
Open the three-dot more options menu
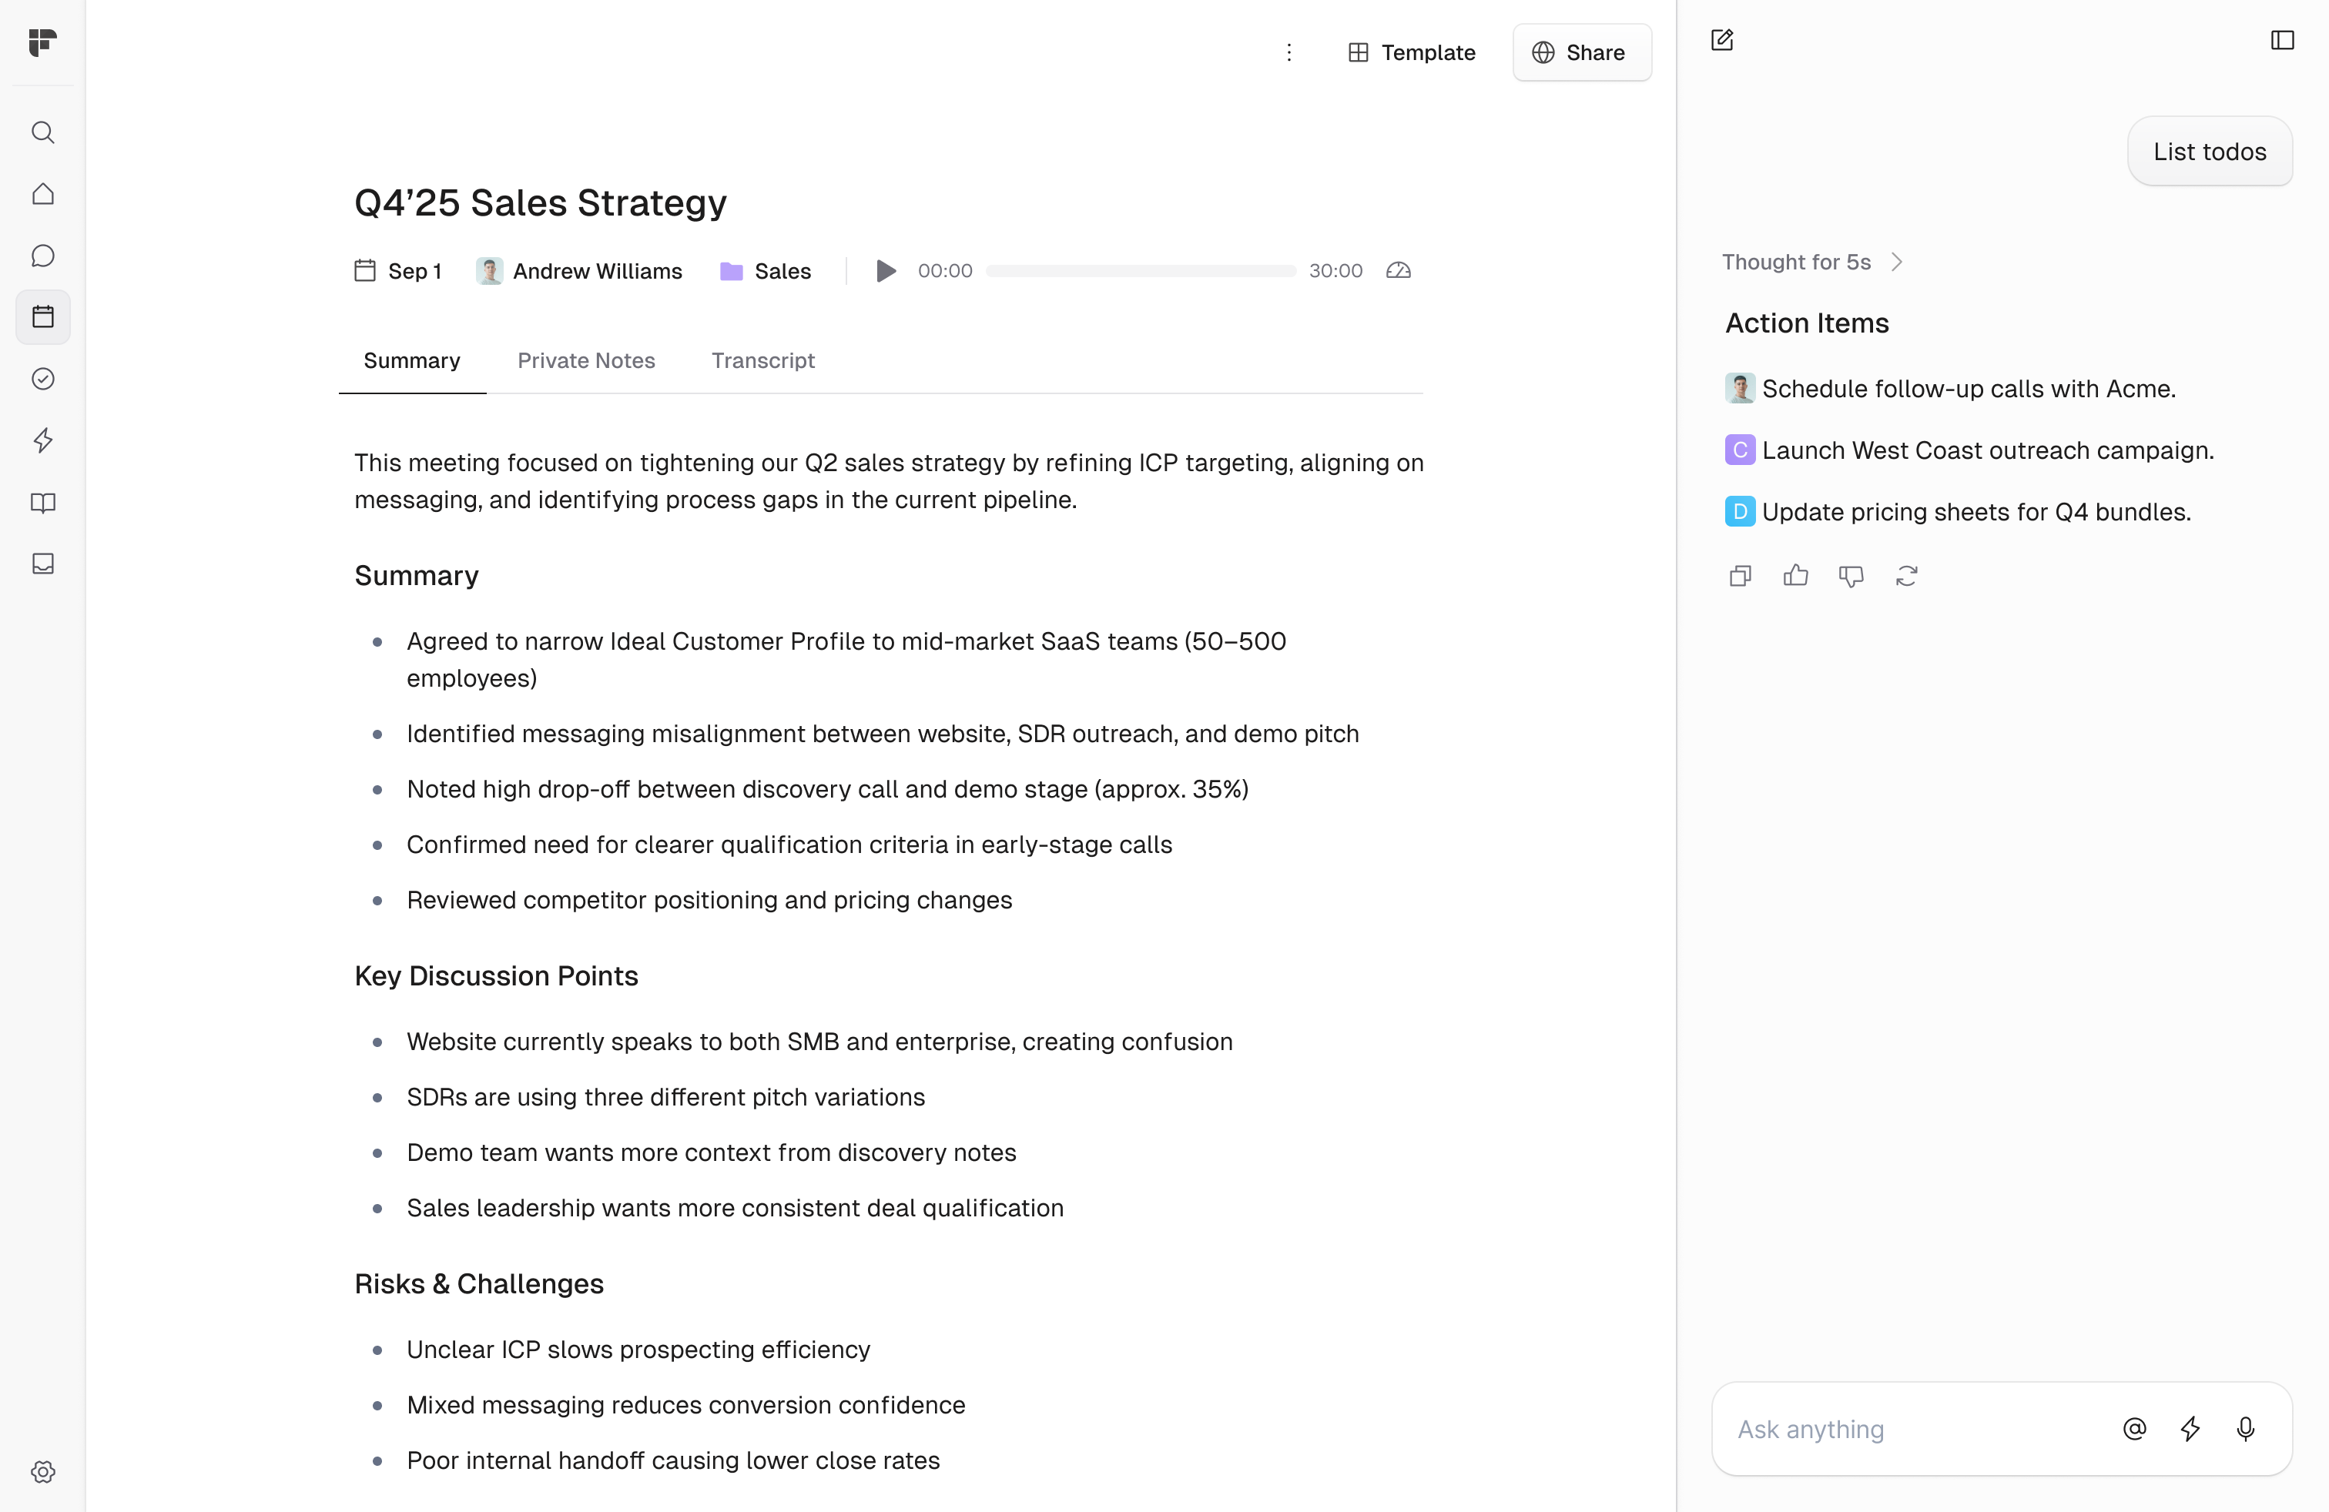click(1288, 53)
